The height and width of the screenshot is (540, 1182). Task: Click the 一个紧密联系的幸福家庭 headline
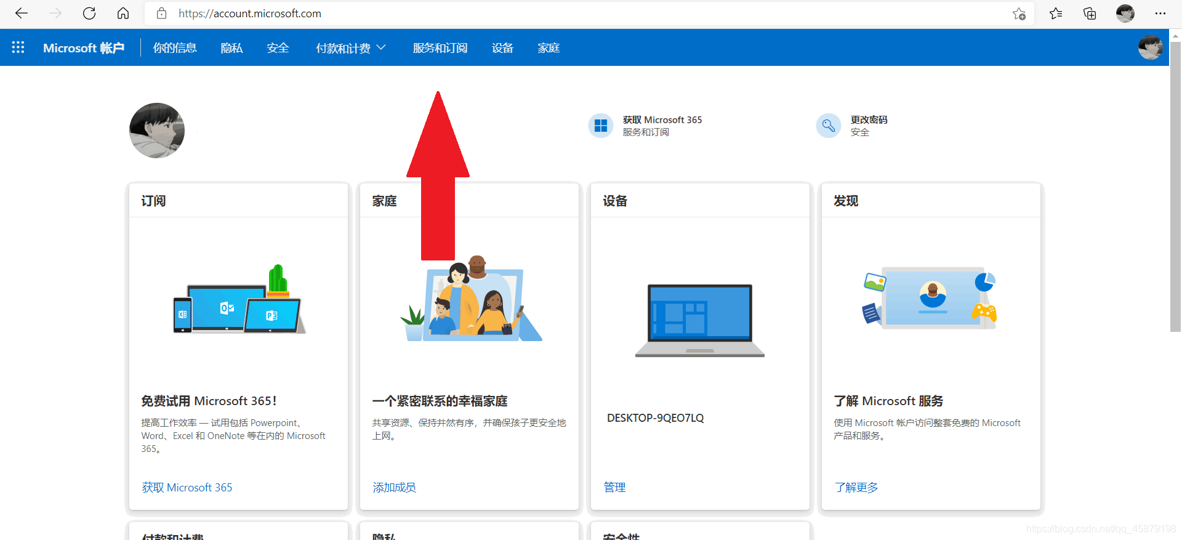coord(440,401)
